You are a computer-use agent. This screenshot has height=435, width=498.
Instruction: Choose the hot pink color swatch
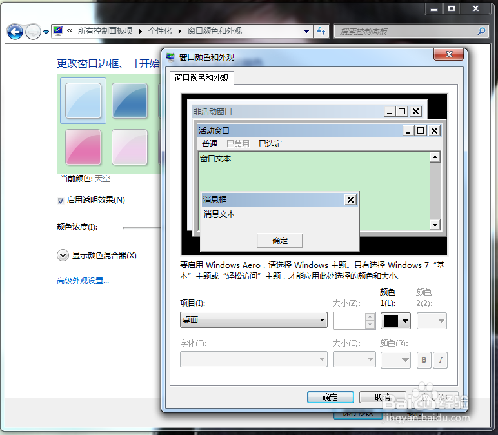pos(83,147)
